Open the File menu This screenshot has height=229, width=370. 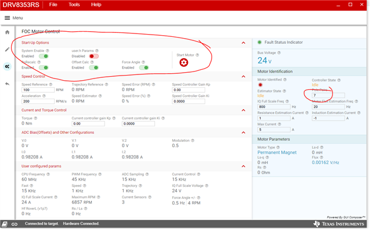click(53, 5)
